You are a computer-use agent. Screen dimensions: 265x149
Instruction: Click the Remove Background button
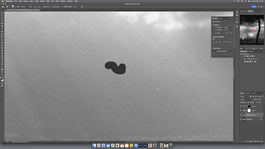(222, 51)
